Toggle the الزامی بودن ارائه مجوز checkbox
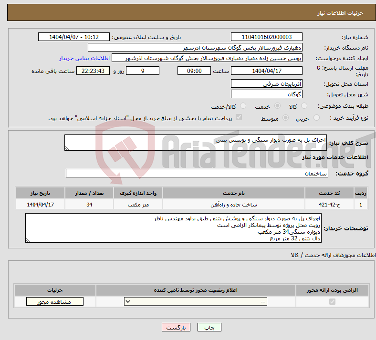Screen dimensions: 376x340 (x=332, y=301)
